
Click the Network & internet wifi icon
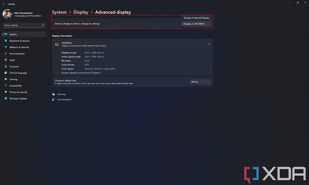click(6, 47)
